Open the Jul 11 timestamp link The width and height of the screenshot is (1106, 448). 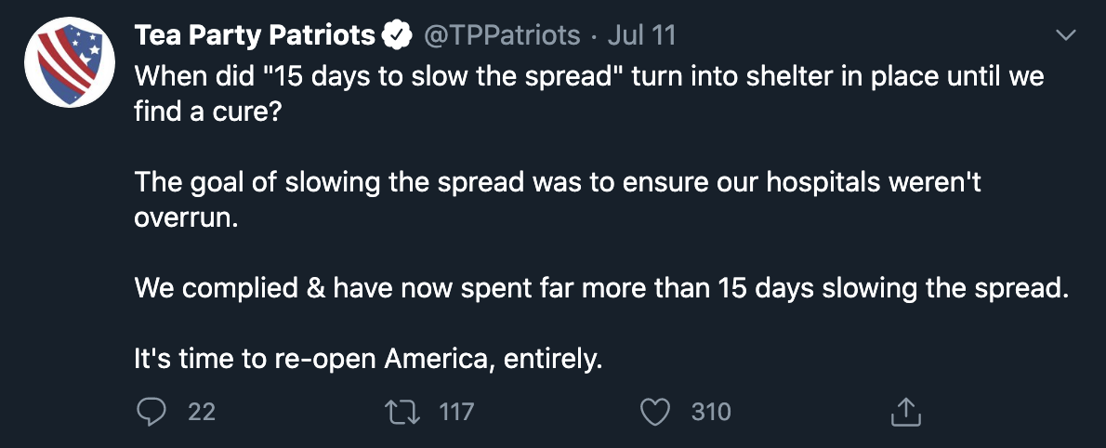(x=641, y=34)
